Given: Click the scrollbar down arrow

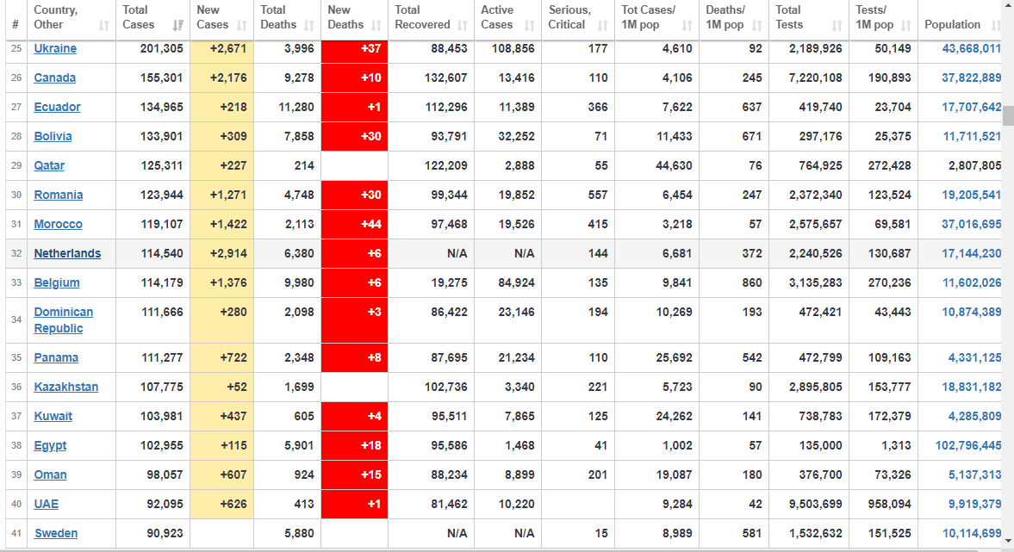Looking at the screenshot, I should [x=1008, y=540].
